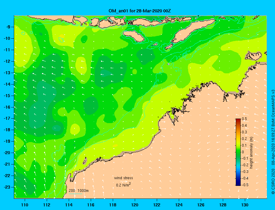
Task: Click the height anomaly color bar
Action: click(238, 152)
